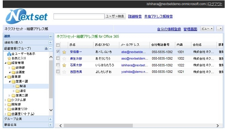Sort by the 内線 column header
Image resolution: width=225 pixels, height=129 pixels.
(183, 45)
